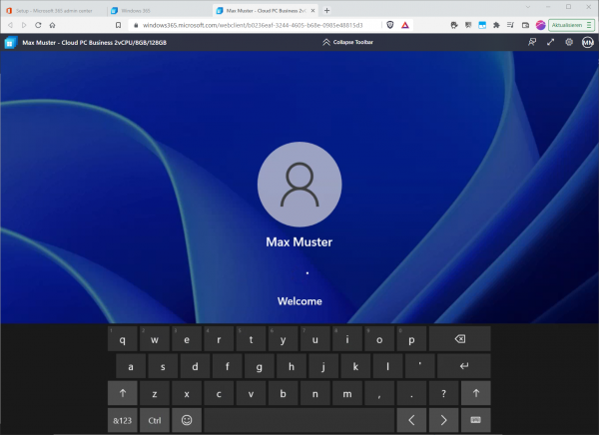The image size is (599, 435).
Task: Enter fullscreen mode from Cloud PC toolbar
Action: point(550,42)
